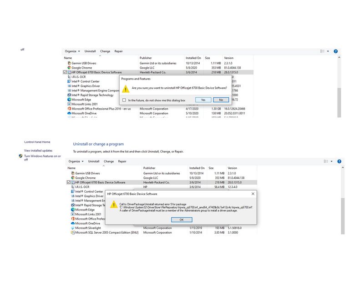Uncheck HP Officejet 6700 row checkbox behind confirmation dialog
The image size is (364, 281).
tap(65, 72)
